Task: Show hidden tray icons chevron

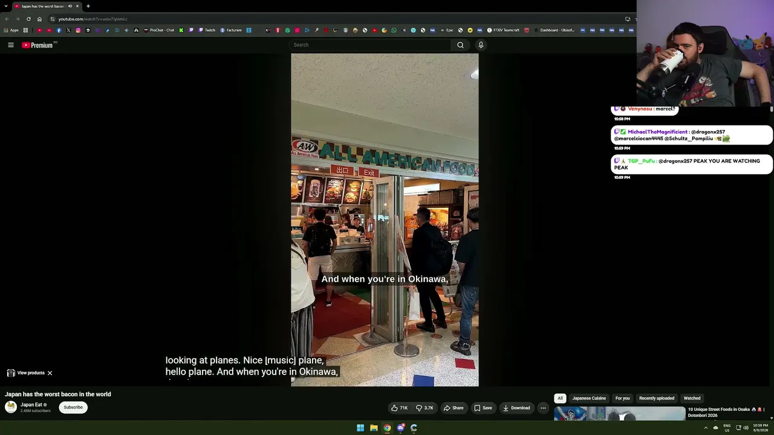Action: tap(705, 428)
